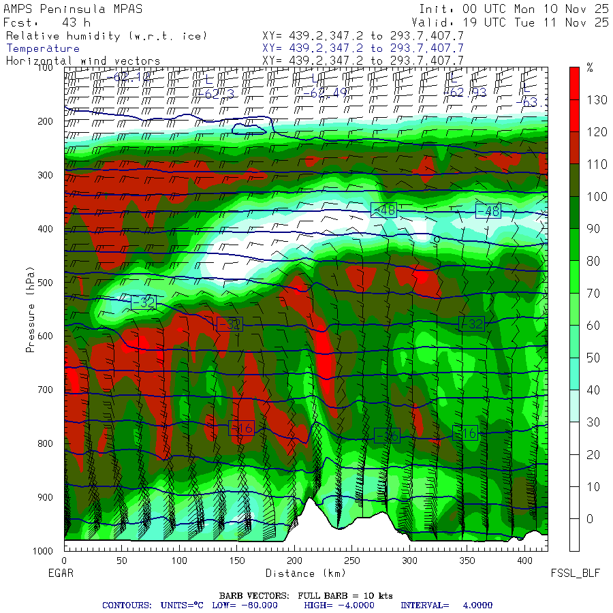Click the '%' unit label above the colorbar
Image resolution: width=613 pixels, height=613 pixels.
(590, 68)
